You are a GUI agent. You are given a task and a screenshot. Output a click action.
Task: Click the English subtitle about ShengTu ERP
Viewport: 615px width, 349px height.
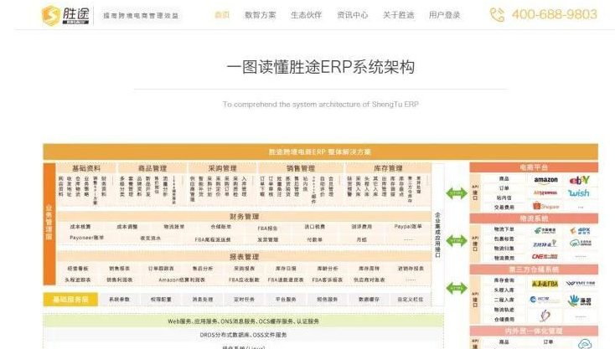320,104
